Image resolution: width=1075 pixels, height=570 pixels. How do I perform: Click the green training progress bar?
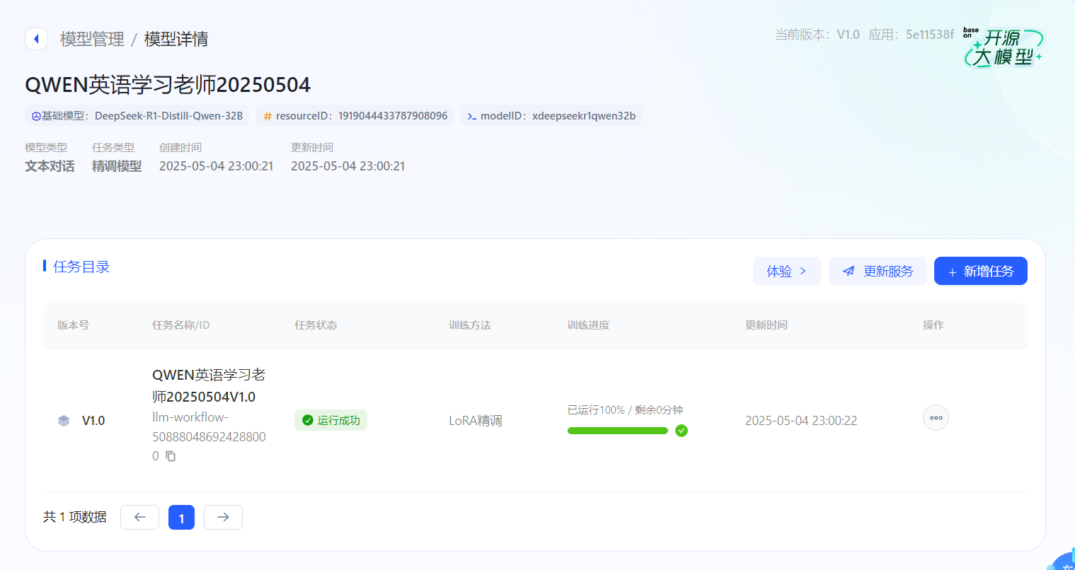pos(618,431)
